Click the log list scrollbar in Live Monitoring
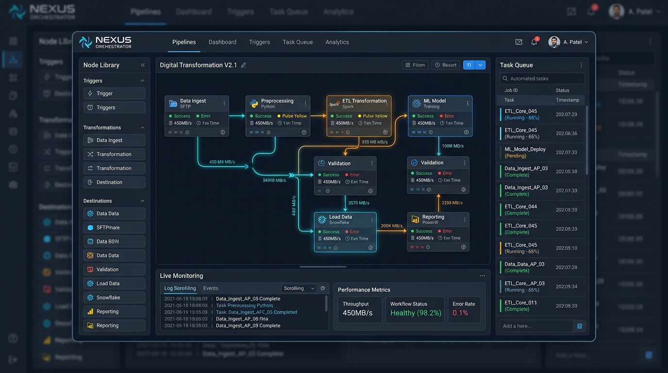668x373 pixels. coord(326,304)
